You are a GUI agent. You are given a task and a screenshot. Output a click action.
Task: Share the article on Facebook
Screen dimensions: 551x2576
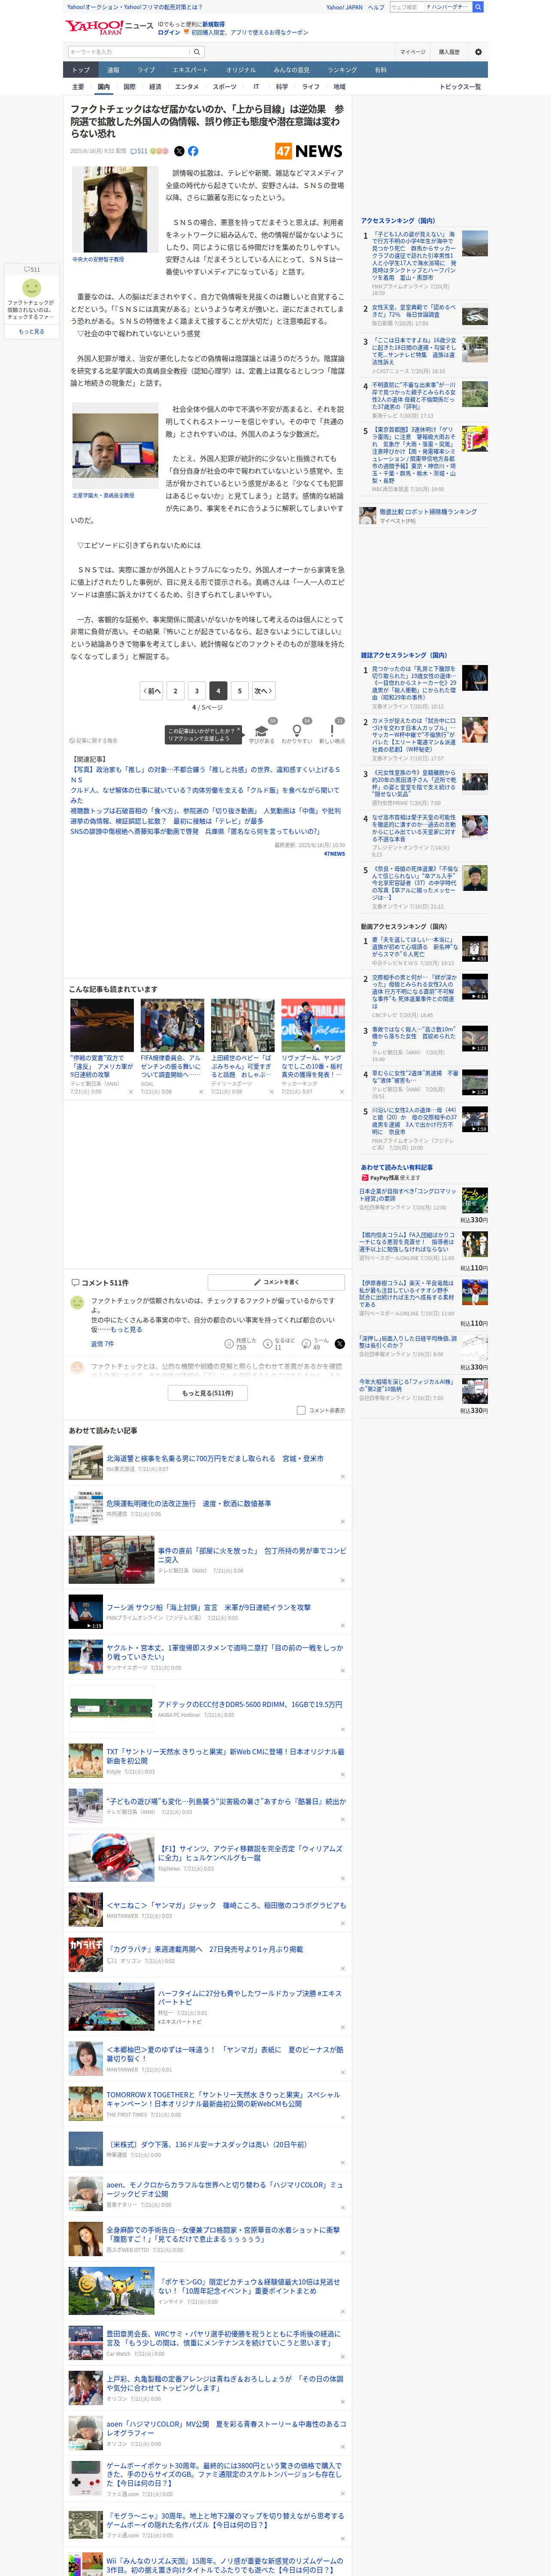pyautogui.click(x=193, y=151)
